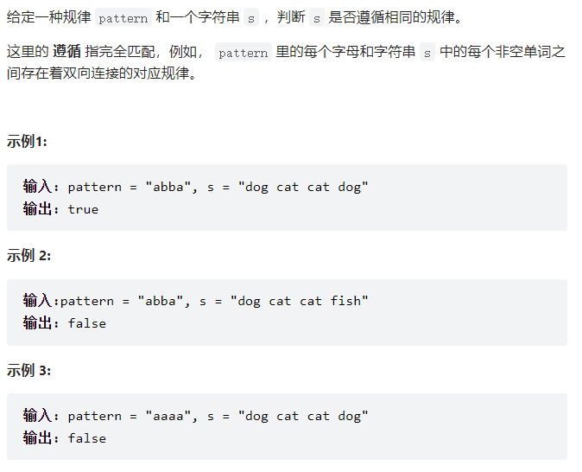Click the 示例 3: heading
Viewport: 582px width, 472px height.
click(28, 371)
